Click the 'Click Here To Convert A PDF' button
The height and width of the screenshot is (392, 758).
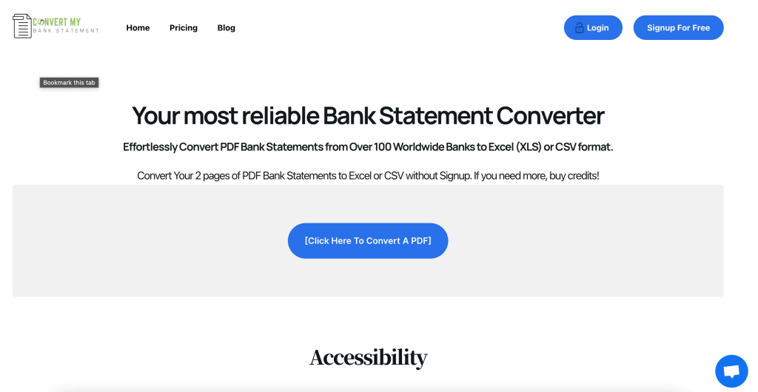click(368, 240)
